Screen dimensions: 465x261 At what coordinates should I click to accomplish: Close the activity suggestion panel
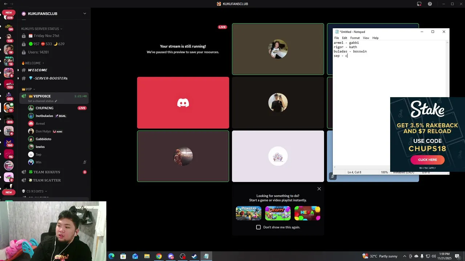[x=319, y=189]
